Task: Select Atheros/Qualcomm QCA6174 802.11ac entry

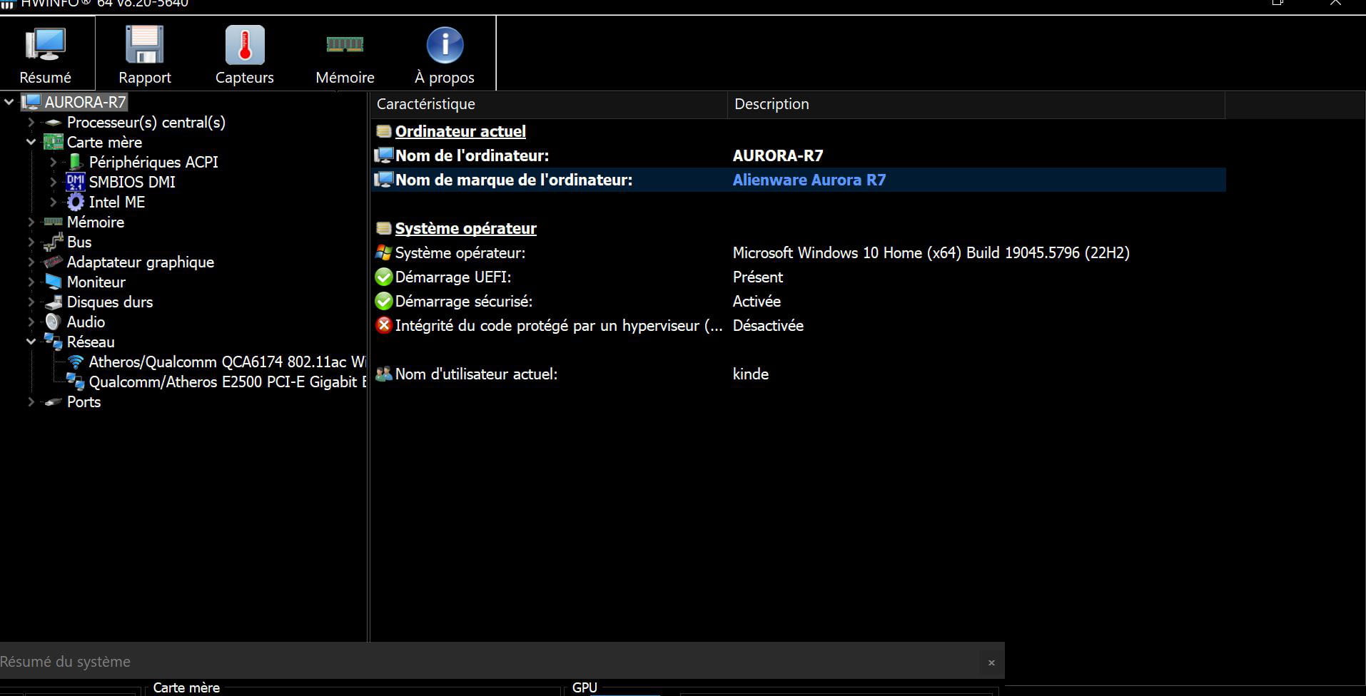Action: [x=227, y=362]
